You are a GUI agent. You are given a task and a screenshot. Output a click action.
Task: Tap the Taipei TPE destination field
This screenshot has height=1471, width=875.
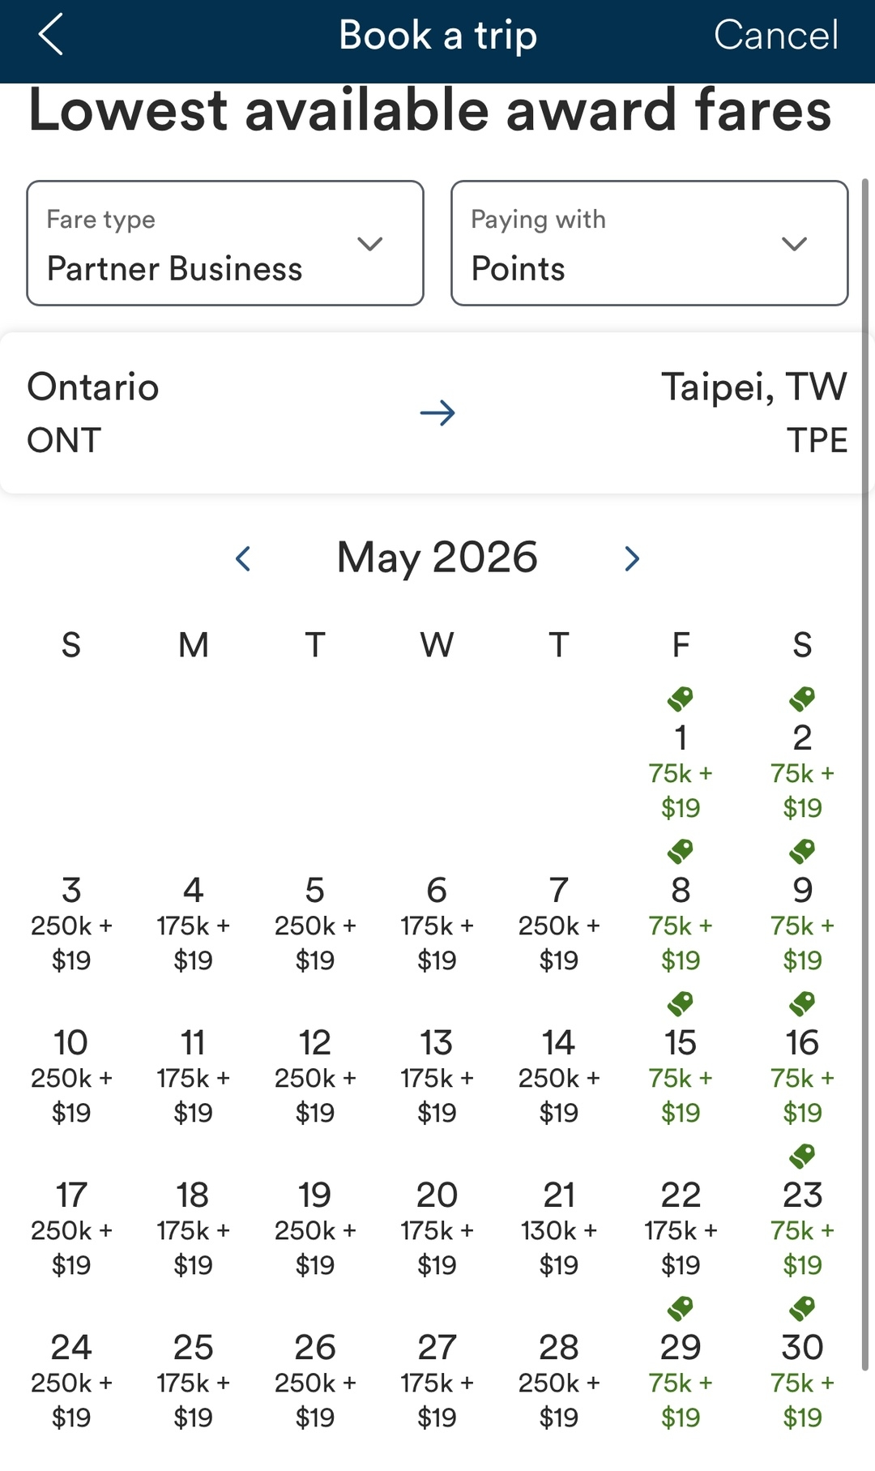point(753,413)
